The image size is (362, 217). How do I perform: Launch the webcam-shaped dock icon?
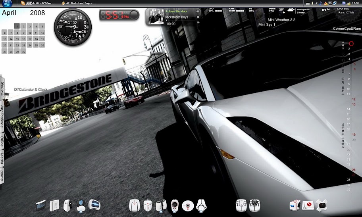click(x=175, y=205)
